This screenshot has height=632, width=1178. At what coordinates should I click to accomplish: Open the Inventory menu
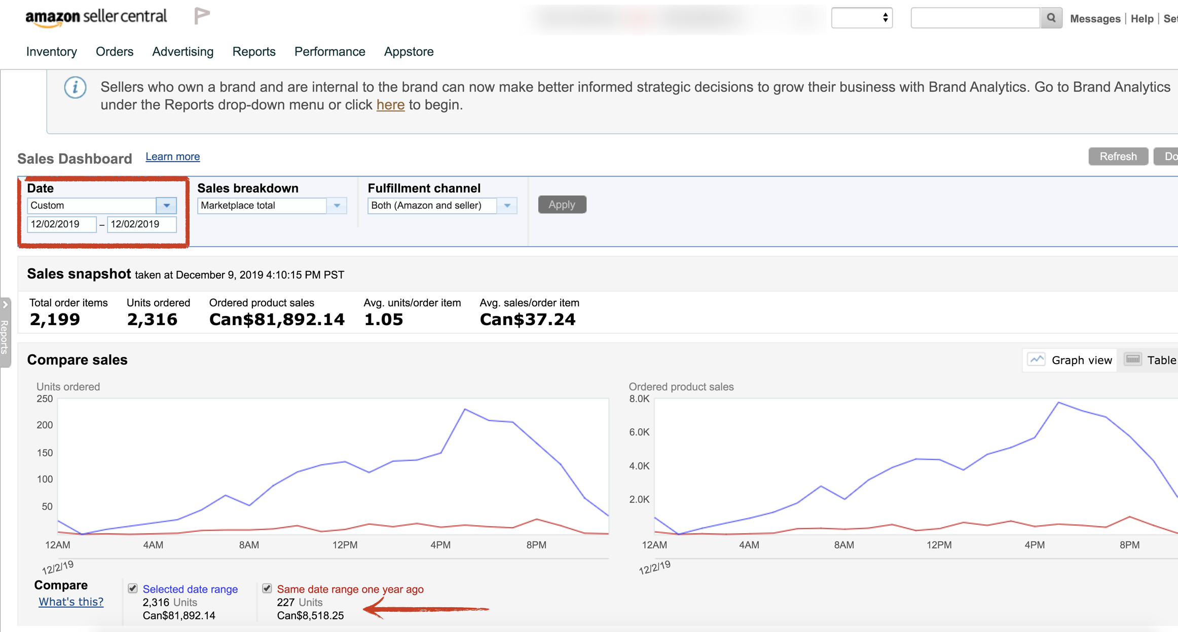click(52, 52)
